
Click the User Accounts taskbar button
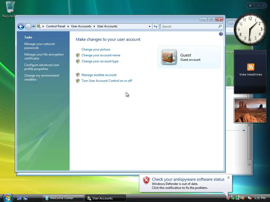pos(105,198)
